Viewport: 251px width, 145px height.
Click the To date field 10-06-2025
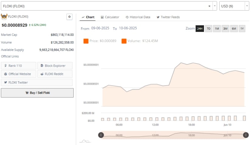128,28
